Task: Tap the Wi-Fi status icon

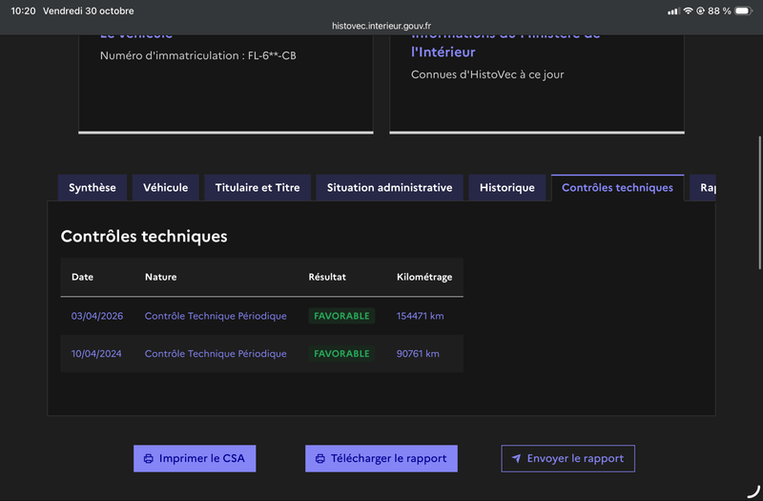Action: (688, 10)
